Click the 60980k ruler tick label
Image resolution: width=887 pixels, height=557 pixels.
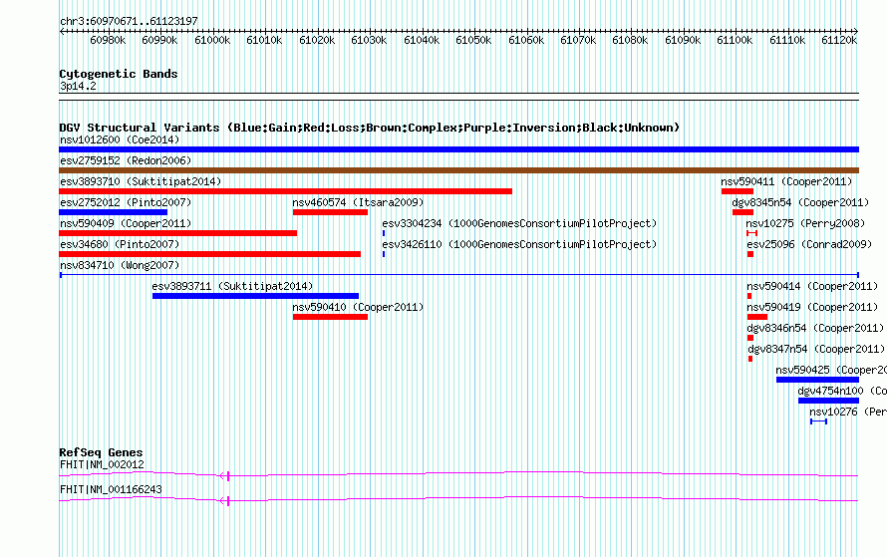pyautogui.click(x=108, y=40)
